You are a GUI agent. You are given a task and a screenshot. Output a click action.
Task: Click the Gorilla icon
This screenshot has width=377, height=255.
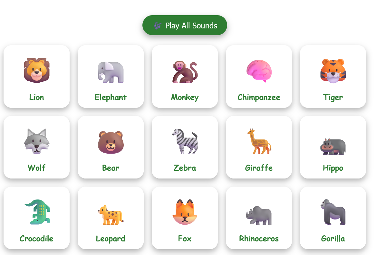pos(333,213)
